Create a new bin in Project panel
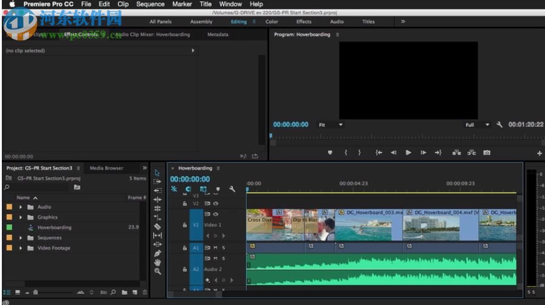This screenshot has height=305, width=545. (125, 292)
